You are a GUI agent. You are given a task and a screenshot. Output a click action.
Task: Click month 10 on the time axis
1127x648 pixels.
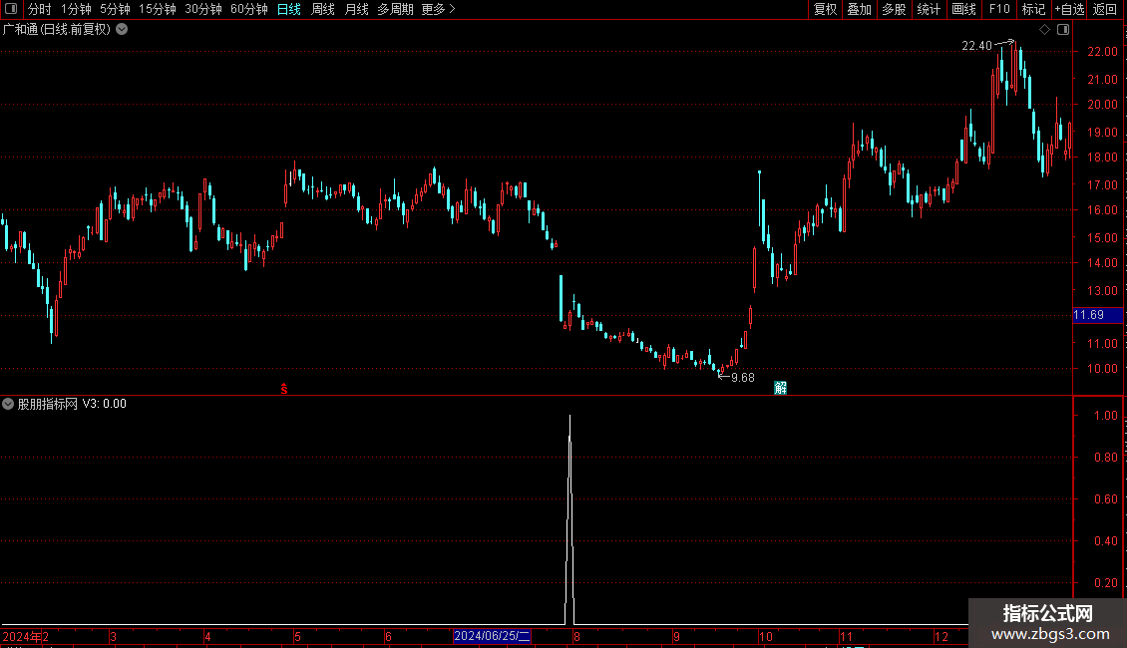pyautogui.click(x=766, y=636)
